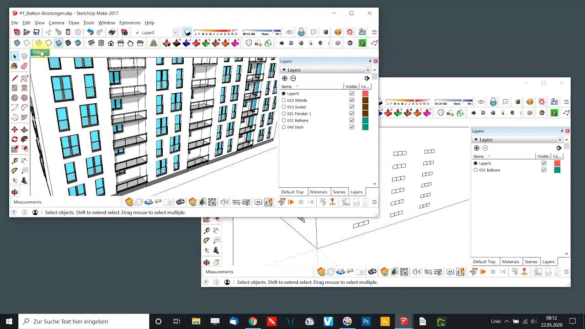The width and height of the screenshot is (585, 329).
Task: Open the Camera menu
Action: 56,23
